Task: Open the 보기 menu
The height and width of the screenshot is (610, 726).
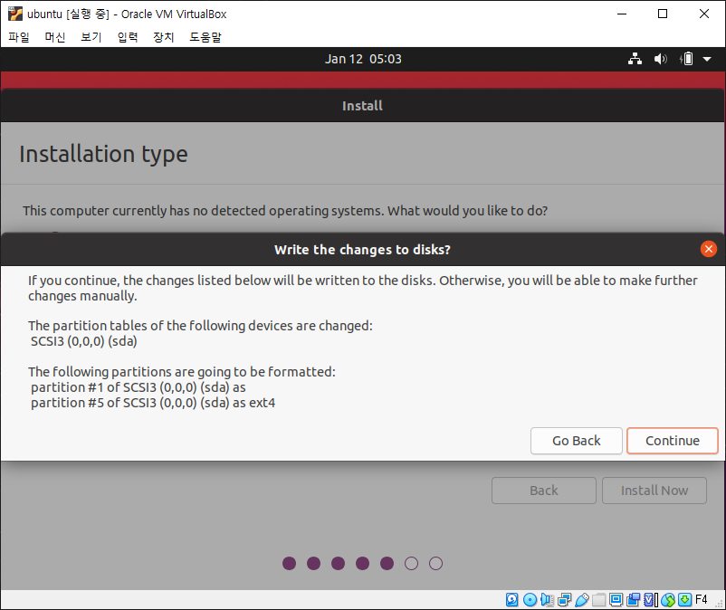Action: [91, 37]
